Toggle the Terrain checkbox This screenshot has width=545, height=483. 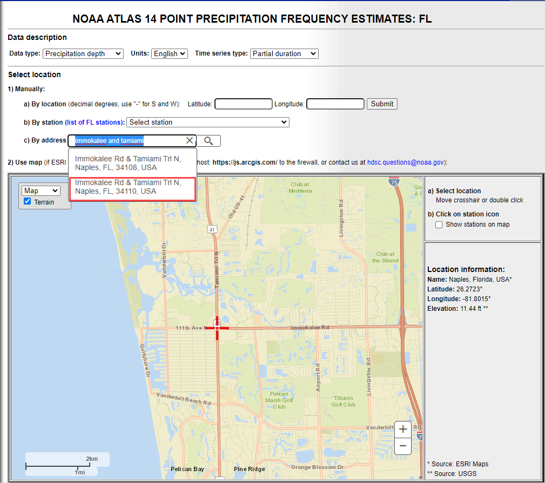tap(28, 202)
